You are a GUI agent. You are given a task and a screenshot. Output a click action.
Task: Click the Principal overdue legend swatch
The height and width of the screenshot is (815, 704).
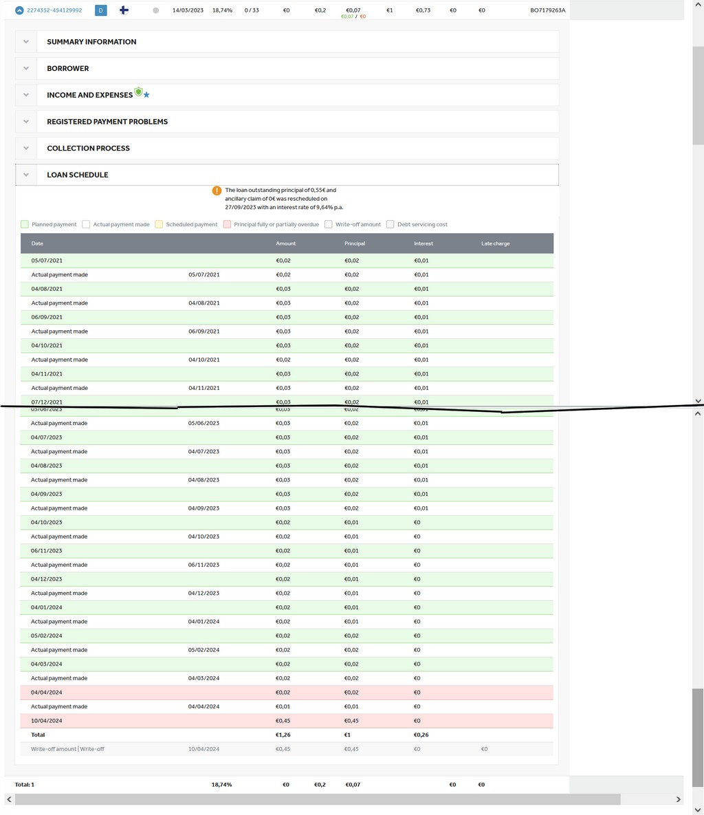(227, 224)
